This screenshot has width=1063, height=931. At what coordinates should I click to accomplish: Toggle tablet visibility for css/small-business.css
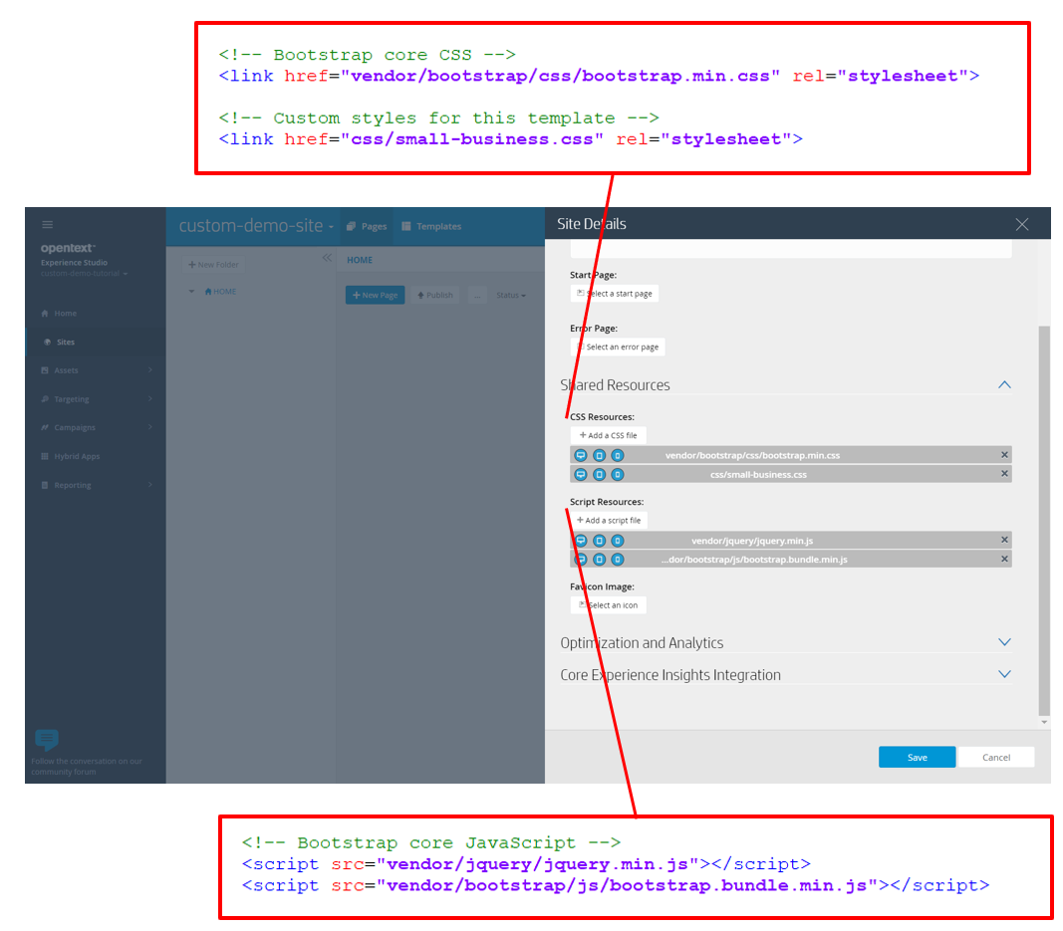[x=599, y=474]
